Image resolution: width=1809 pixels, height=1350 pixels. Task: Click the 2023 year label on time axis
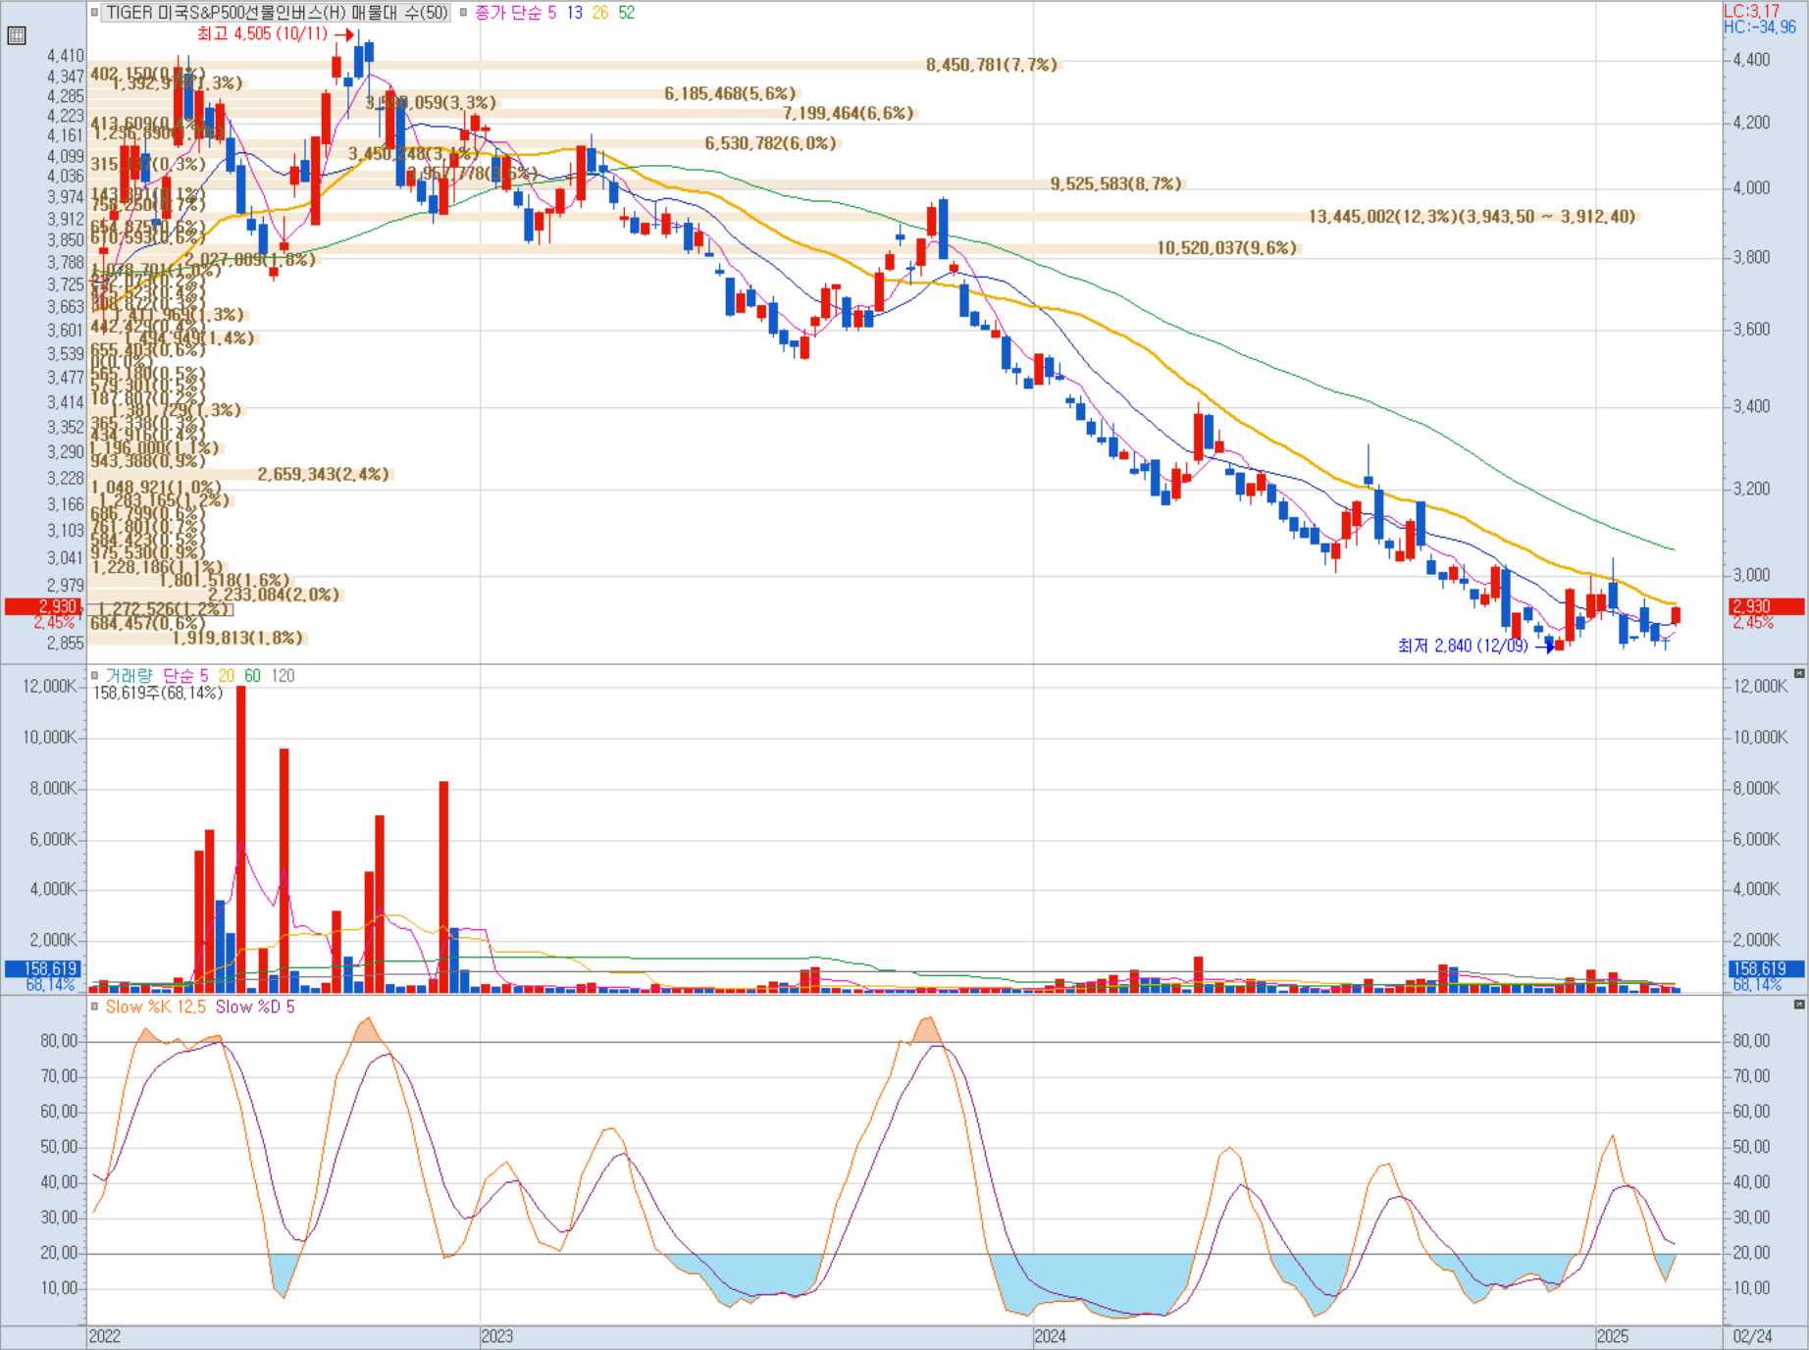coord(497,1336)
